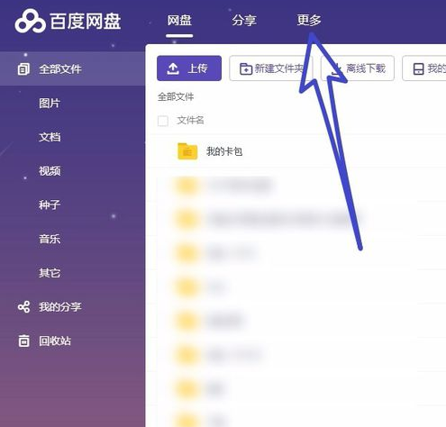Click the 上传 button
446x427 pixels.
[x=189, y=68]
